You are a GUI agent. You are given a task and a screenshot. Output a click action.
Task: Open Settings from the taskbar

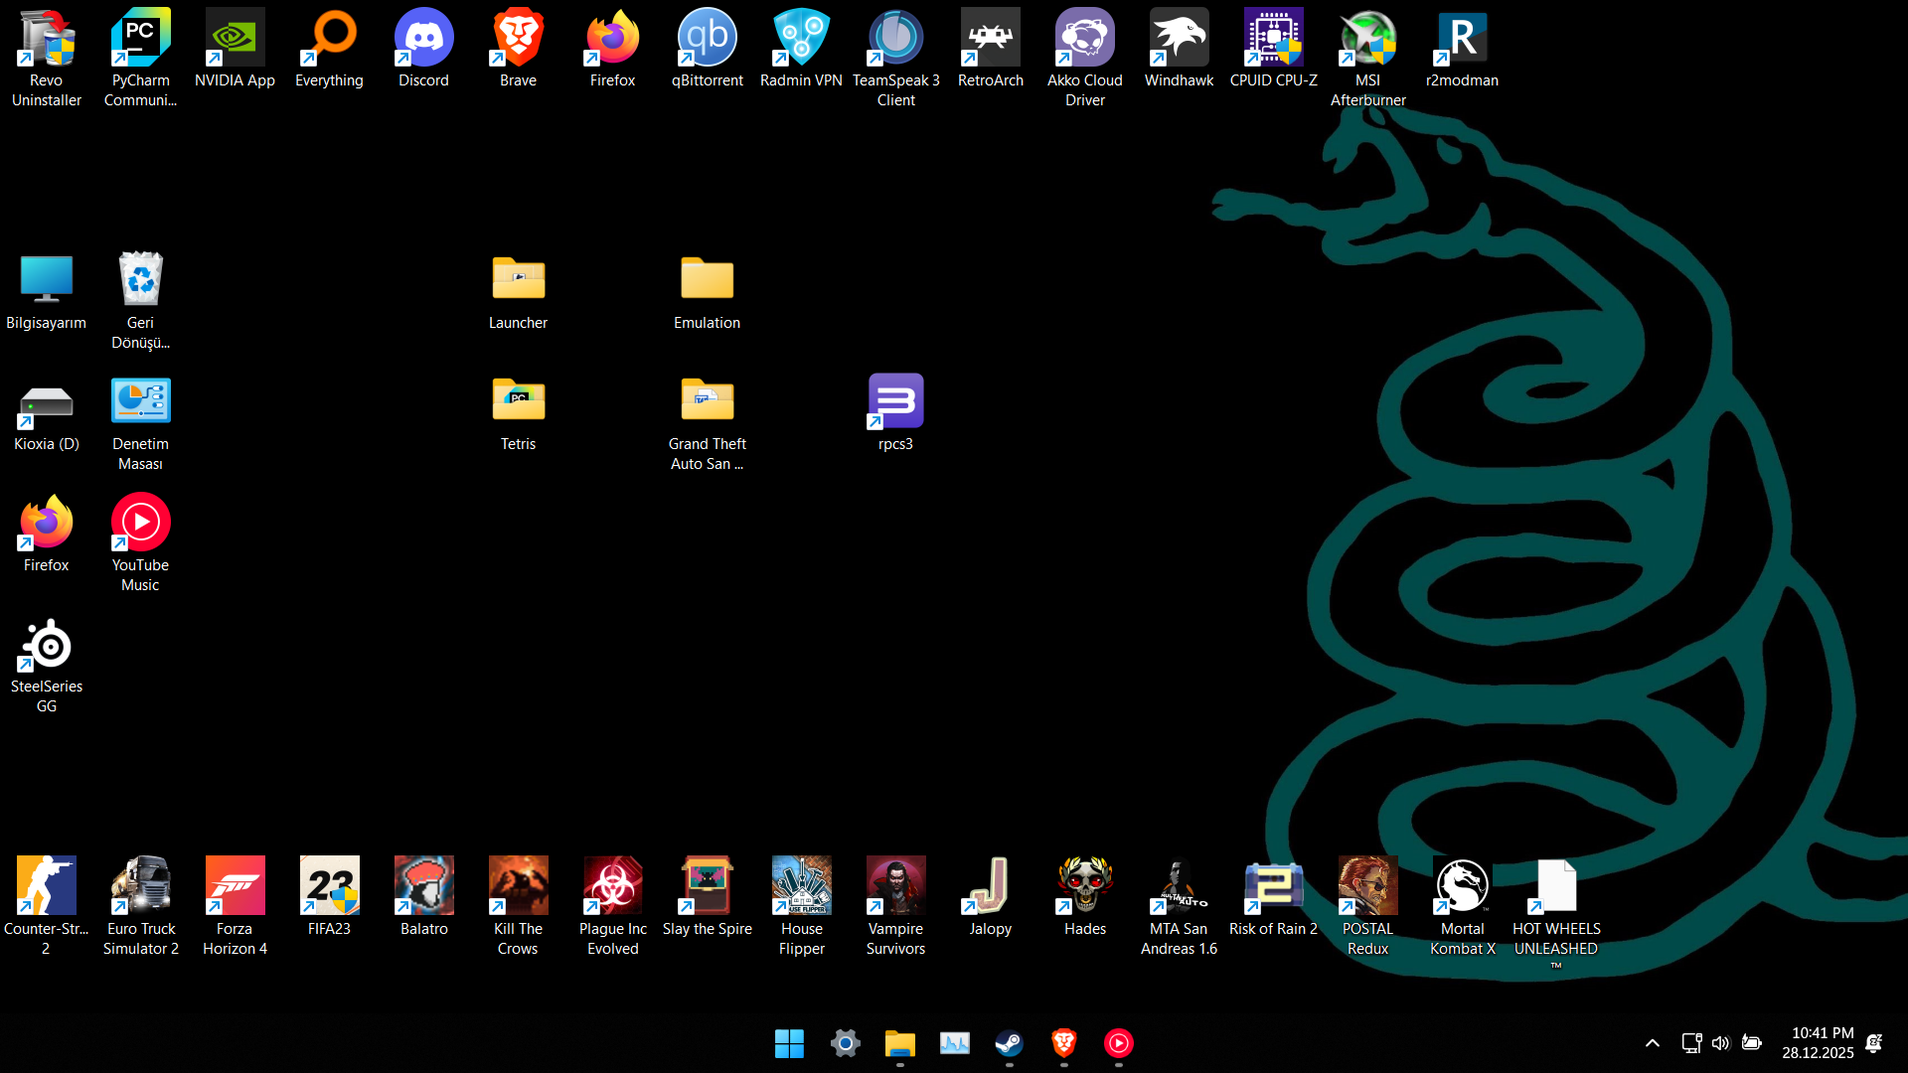845,1043
